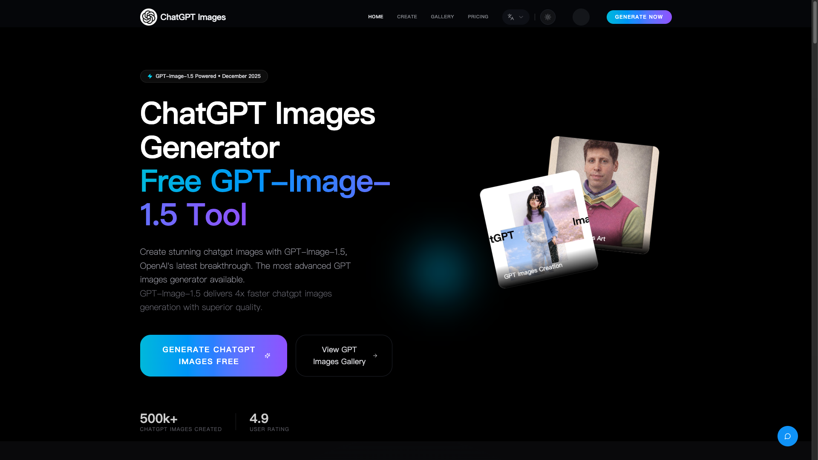Click the lightning bolt icon in the GPT-Image-1.5 badge

point(150,76)
